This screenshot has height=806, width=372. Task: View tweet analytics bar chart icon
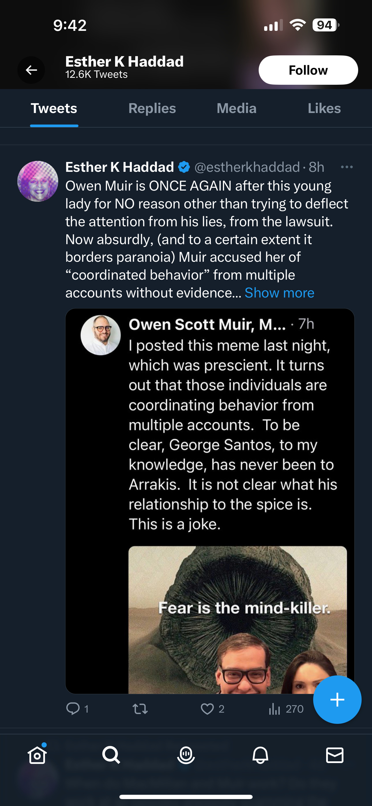(274, 709)
